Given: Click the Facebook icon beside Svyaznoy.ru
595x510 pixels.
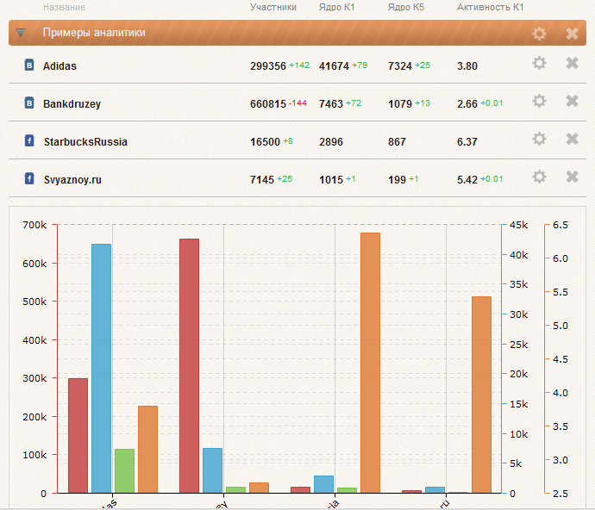Looking at the screenshot, I should (29, 178).
